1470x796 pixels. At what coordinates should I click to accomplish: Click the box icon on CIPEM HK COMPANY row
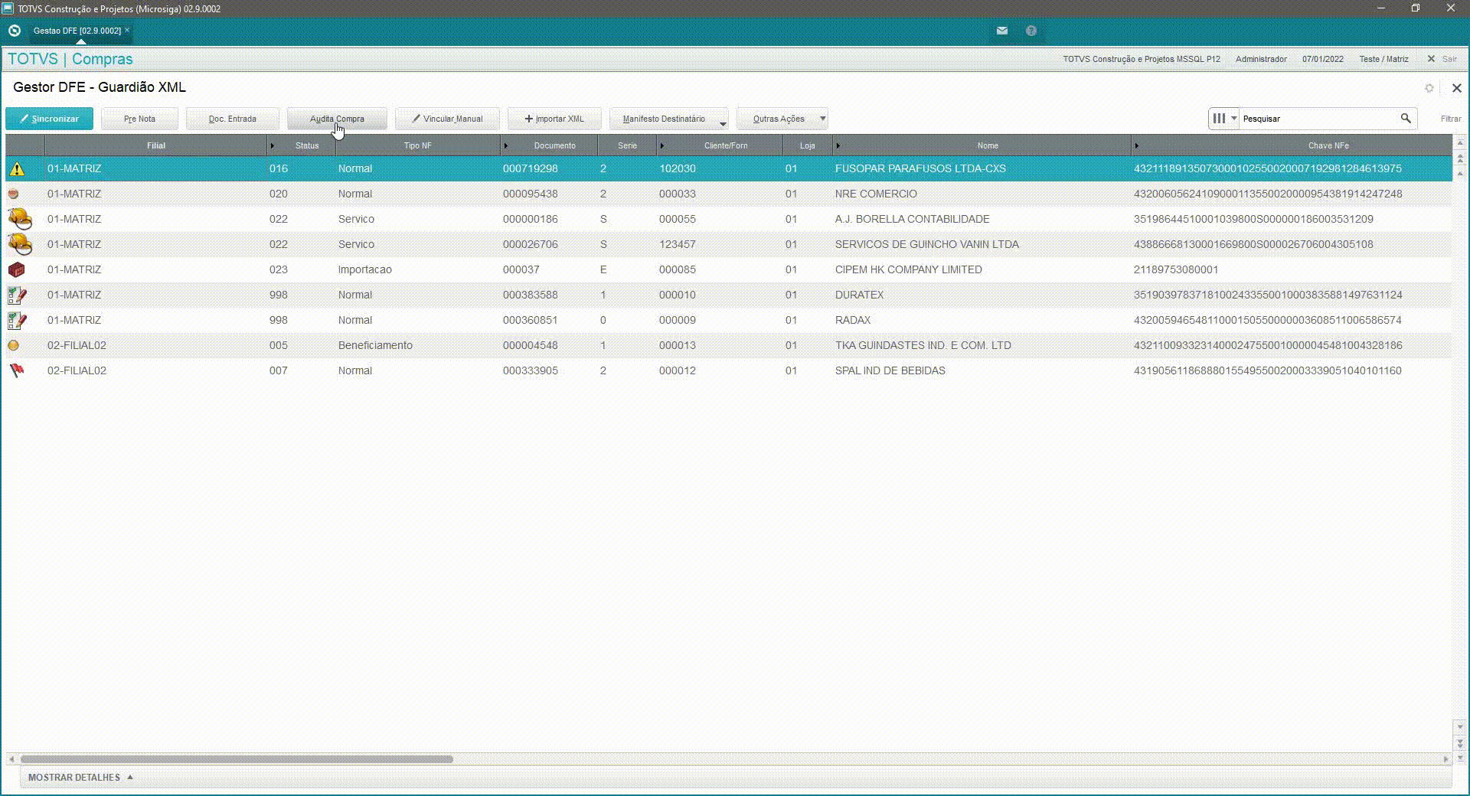point(16,269)
